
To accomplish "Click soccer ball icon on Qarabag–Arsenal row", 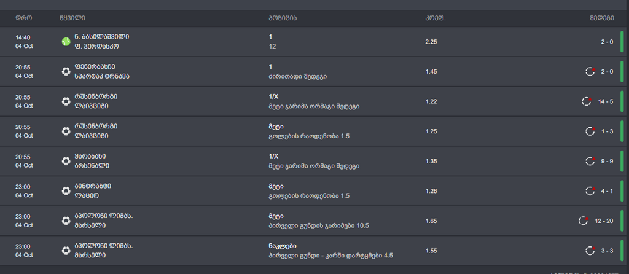I will click(x=66, y=161).
